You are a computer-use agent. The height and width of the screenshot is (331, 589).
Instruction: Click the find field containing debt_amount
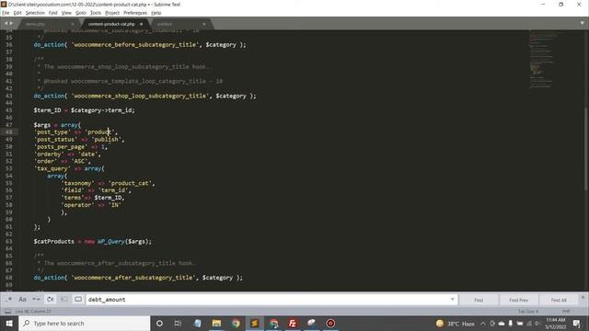pyautogui.click(x=268, y=300)
